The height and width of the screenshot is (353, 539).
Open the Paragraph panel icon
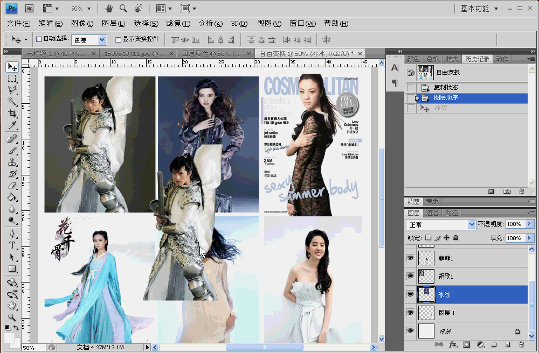pyautogui.click(x=395, y=83)
